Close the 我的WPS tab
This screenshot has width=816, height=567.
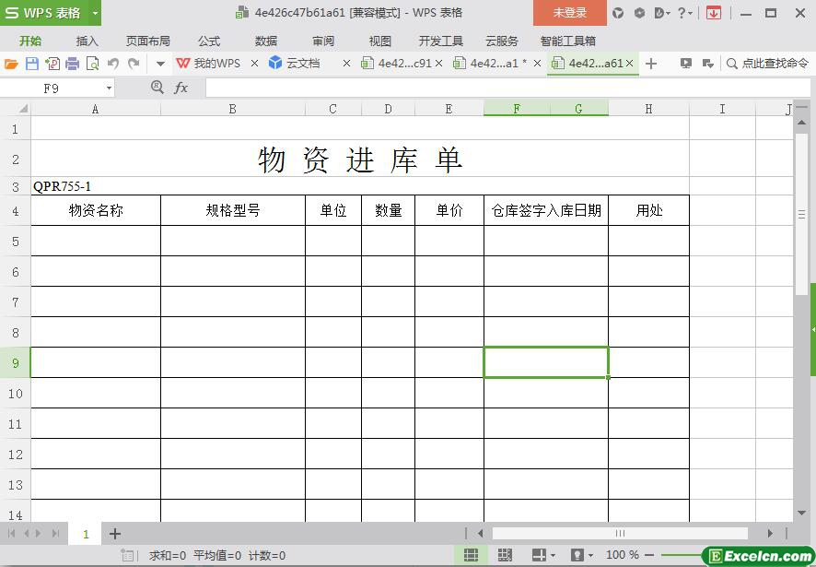(254, 64)
